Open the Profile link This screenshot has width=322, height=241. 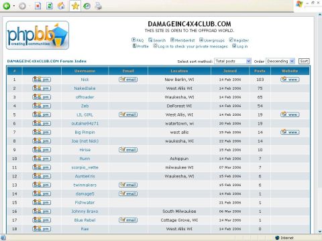(x=141, y=46)
